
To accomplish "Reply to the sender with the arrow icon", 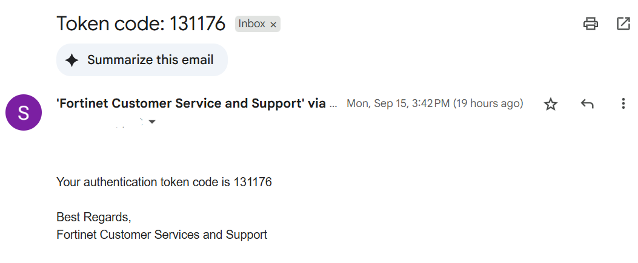I will (586, 104).
